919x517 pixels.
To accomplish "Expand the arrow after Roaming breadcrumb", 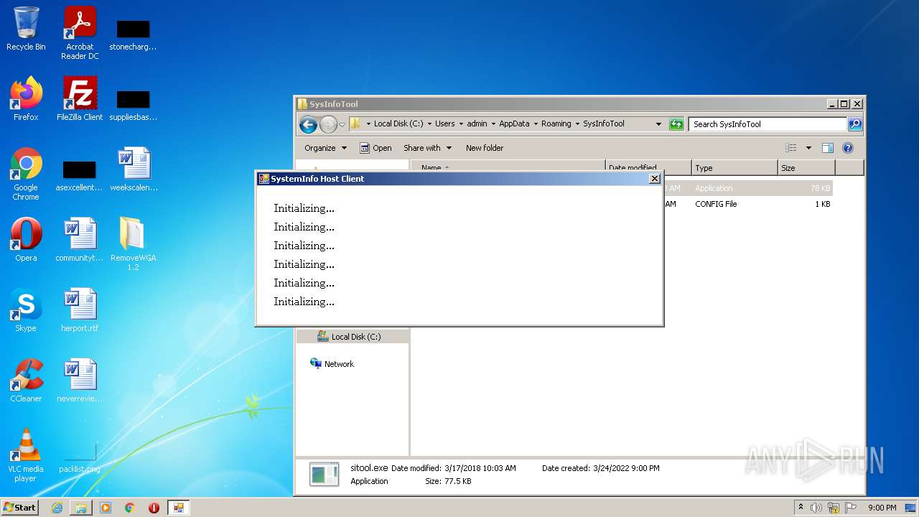I will [x=577, y=124].
